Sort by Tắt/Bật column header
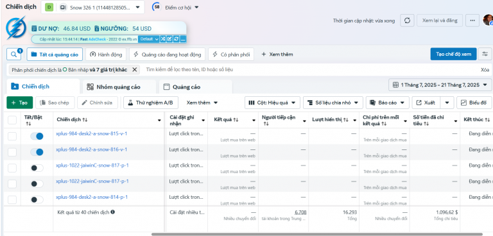This screenshot has width=493, height=236. click(33, 120)
